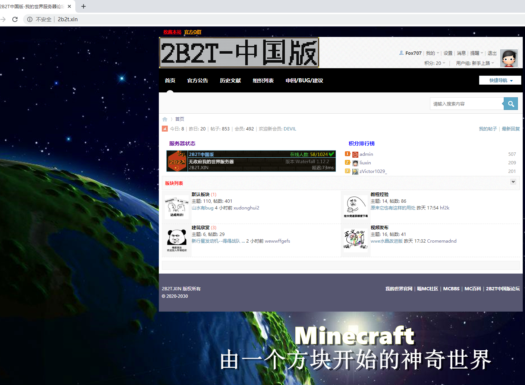This screenshot has height=385, width=525.
Task: Open footer link 2B2T中国版论坛
Action: click(503, 289)
